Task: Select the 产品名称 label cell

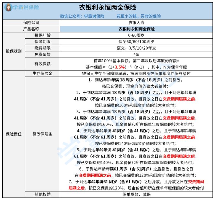Action: [x=31, y=29]
